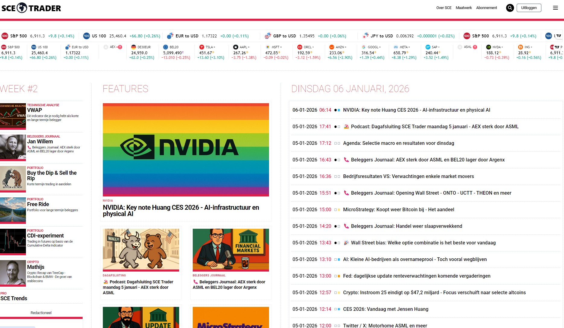
Task: Click the AAPL ticker logo icon
Action: tap(236, 47)
